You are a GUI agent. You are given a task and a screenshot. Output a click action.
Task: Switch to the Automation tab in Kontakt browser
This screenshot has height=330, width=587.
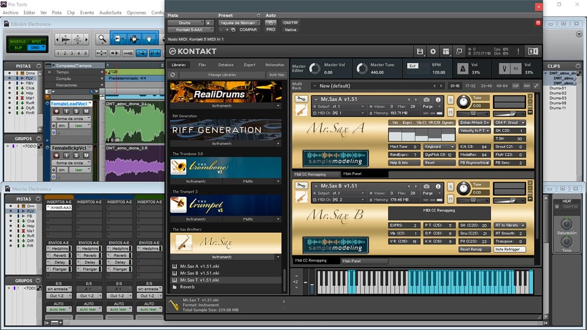[x=274, y=65]
